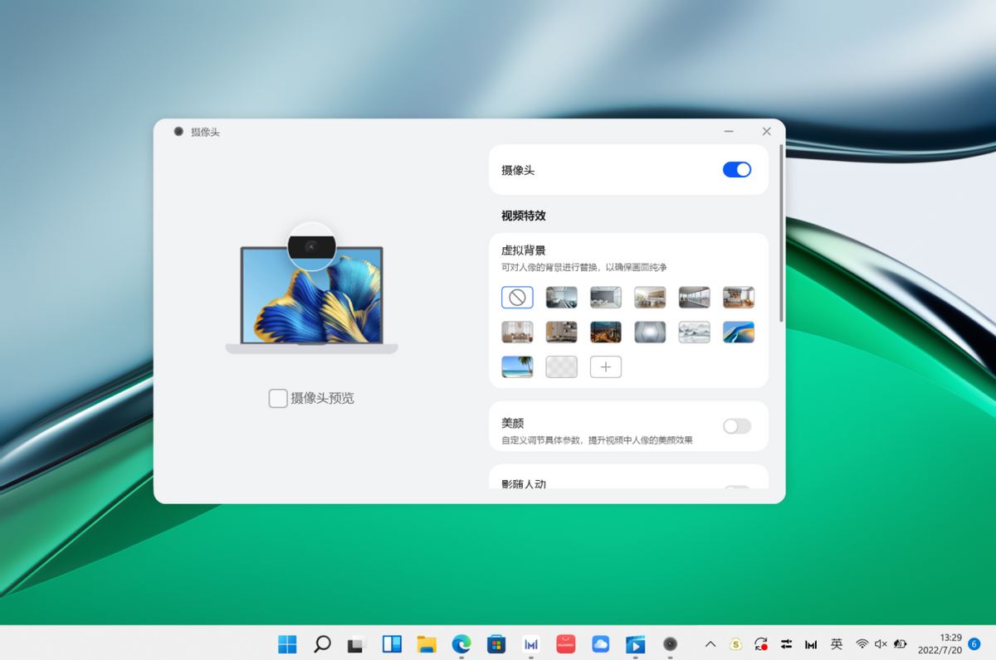Turn off the 摄像头 switch

pos(737,170)
